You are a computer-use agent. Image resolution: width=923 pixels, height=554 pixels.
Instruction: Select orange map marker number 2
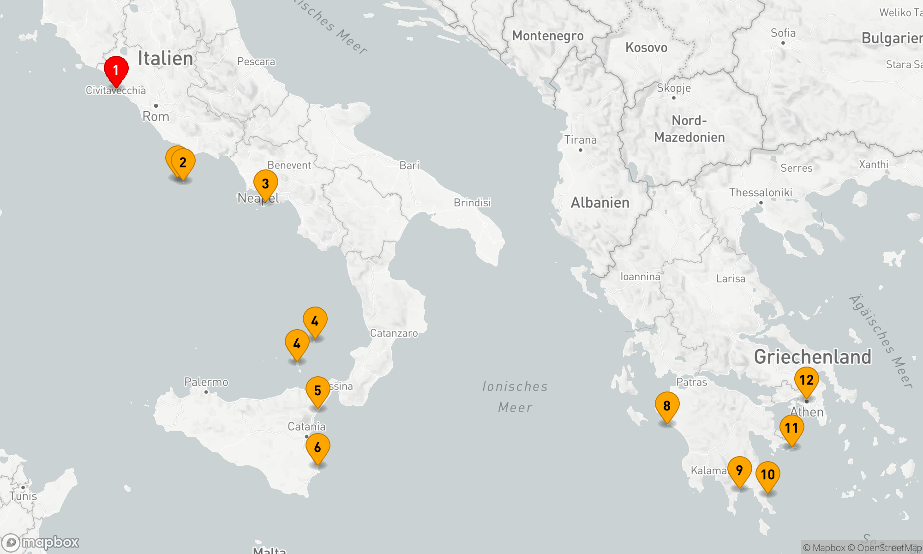(x=183, y=163)
